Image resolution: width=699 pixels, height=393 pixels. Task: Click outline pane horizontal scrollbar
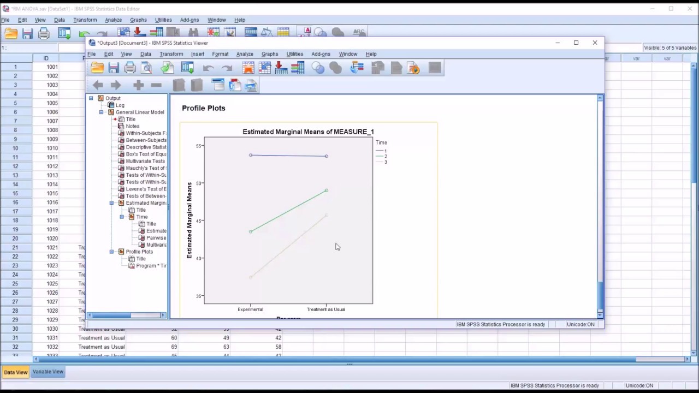(127, 315)
